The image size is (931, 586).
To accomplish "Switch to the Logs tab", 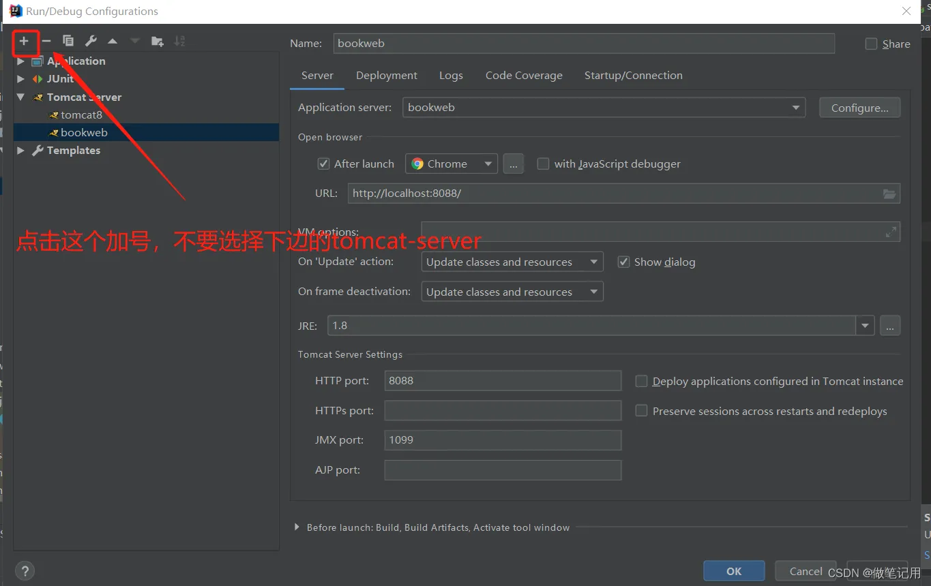I will tap(451, 76).
